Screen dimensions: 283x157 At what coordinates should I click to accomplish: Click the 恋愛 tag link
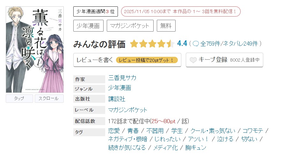(x=114, y=131)
